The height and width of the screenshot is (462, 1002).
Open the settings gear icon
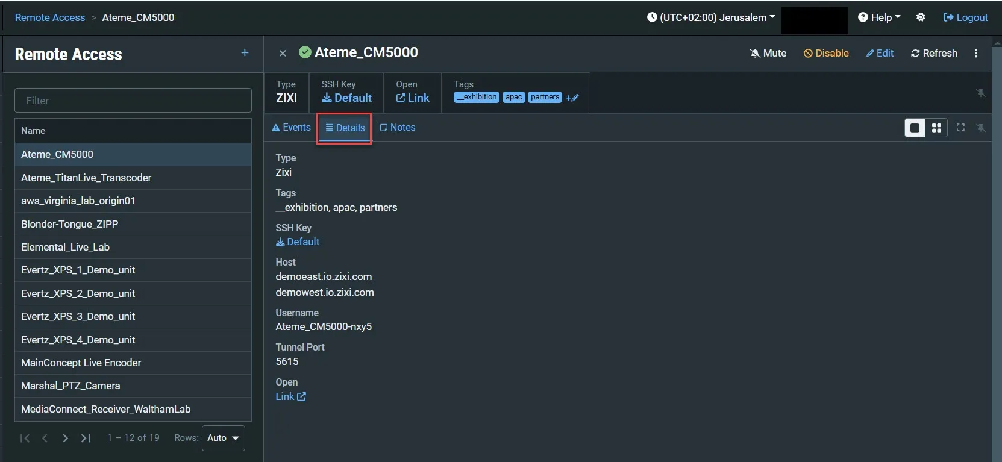point(921,17)
